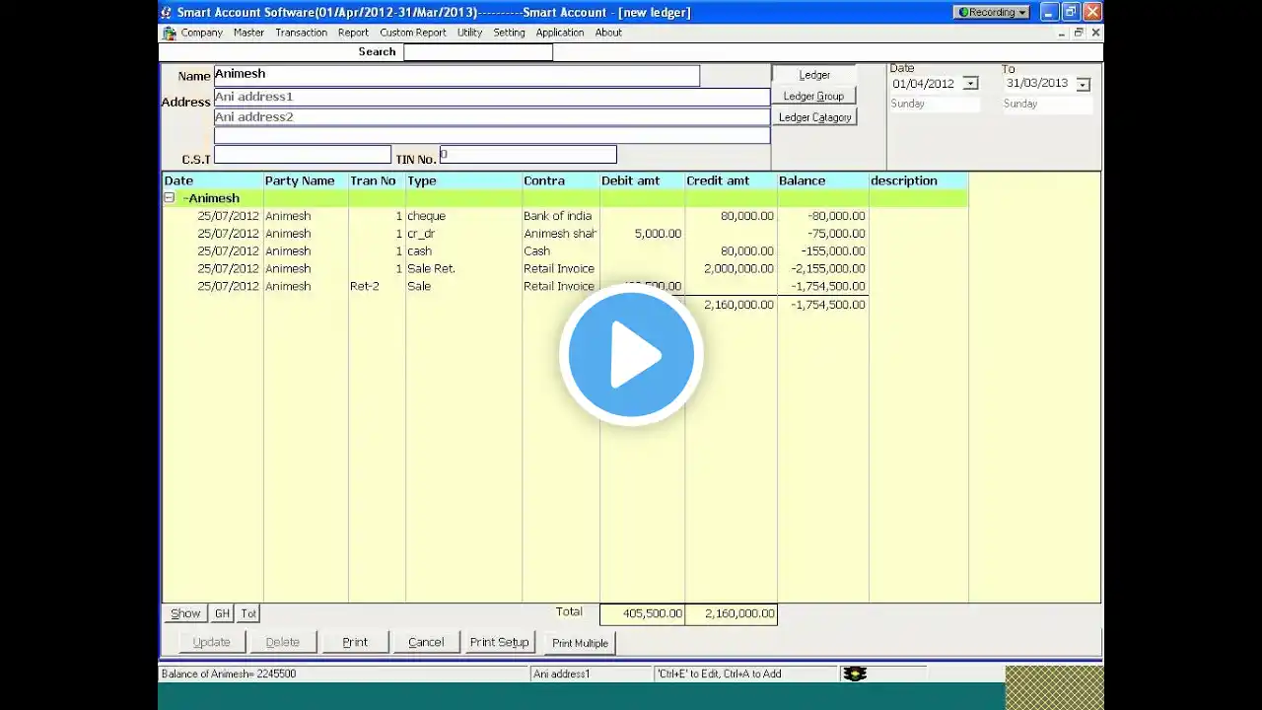Restore the inner ledger window
1262x710 pixels.
point(1079,33)
